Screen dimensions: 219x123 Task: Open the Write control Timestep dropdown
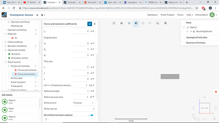pos(83,103)
